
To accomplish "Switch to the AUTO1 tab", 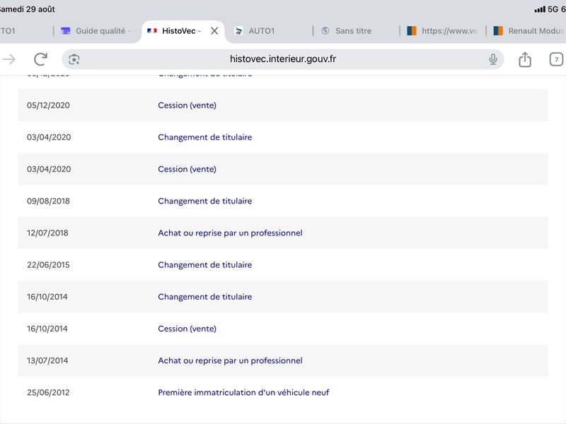I will (269, 31).
